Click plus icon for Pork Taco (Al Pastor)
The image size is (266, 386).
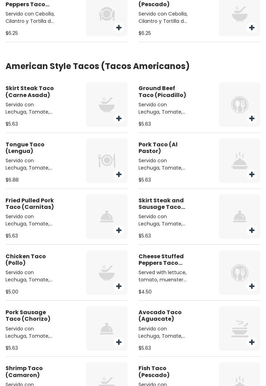tap(252, 174)
